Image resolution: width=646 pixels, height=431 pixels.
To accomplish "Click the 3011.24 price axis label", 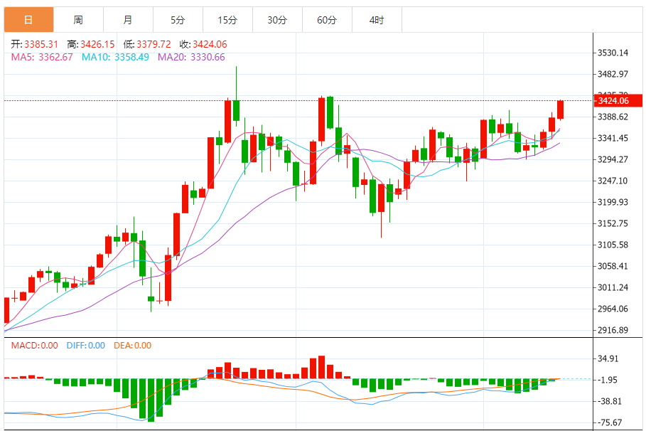I will 613,287.
